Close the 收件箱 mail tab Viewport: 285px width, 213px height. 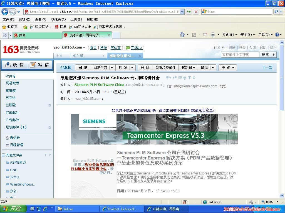[104, 56]
